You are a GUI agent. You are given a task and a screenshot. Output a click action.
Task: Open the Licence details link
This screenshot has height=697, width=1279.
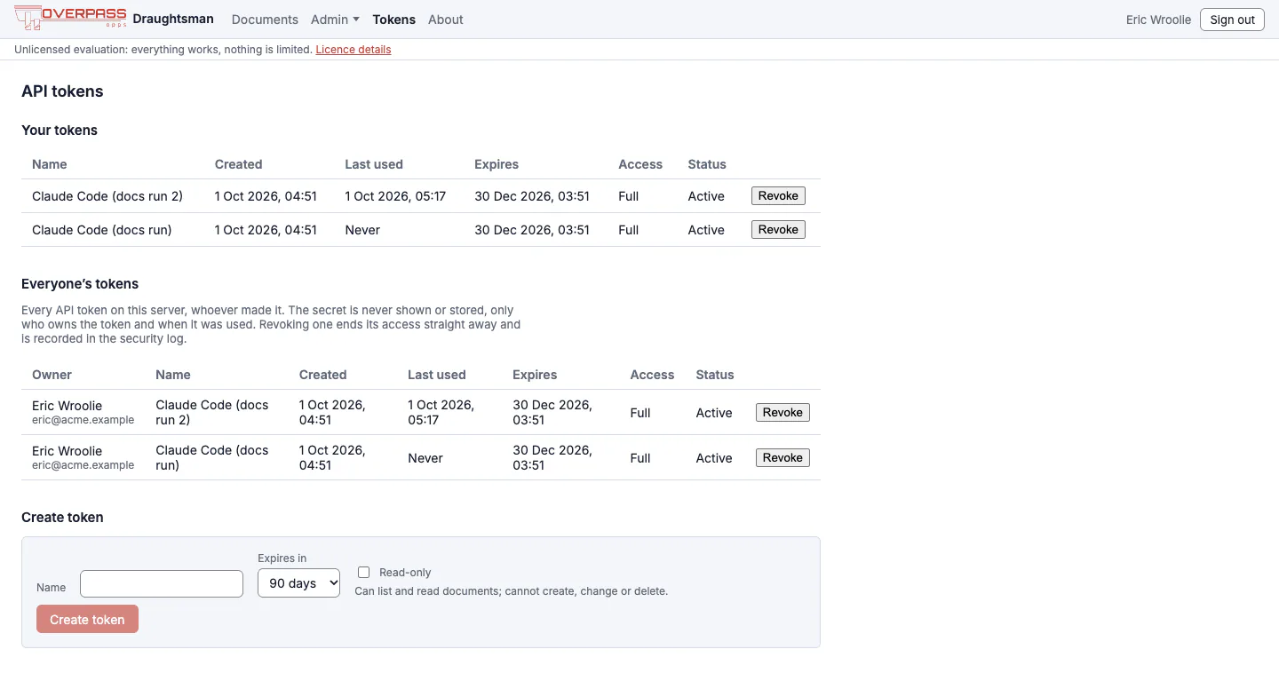point(354,50)
